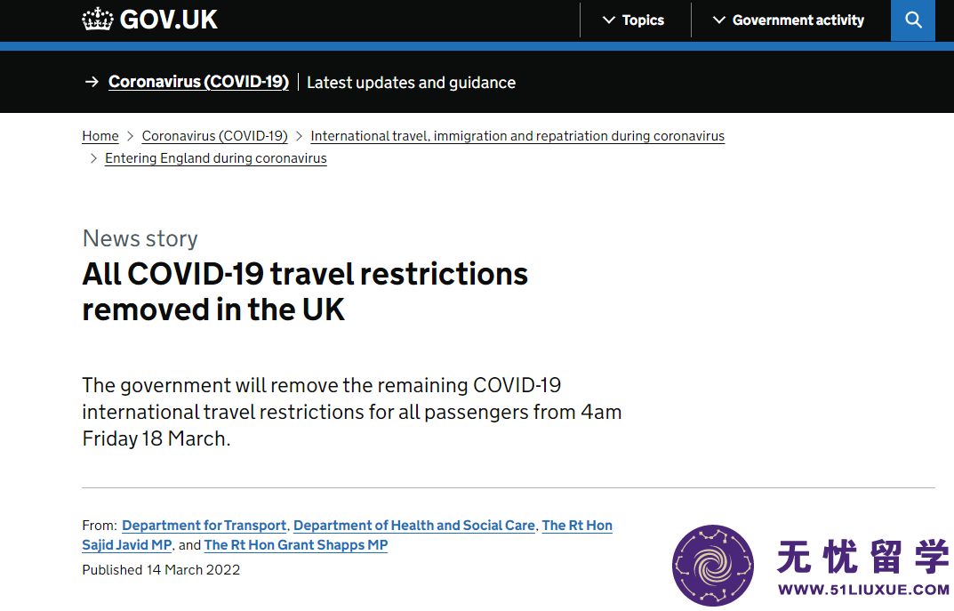Click the WWW.51LIUXUE.COM watermark text
Viewport: 954px width, 611px height.
pyautogui.click(x=864, y=589)
